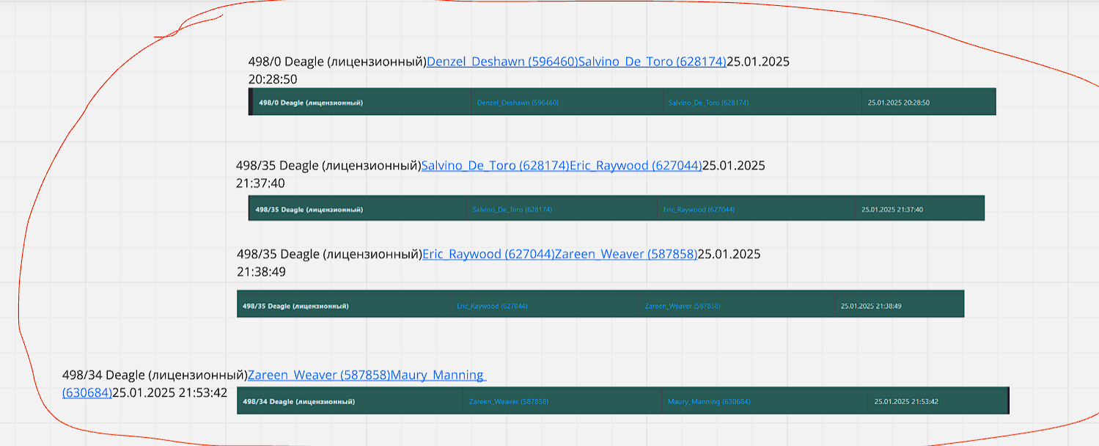
Task: Click the 21:37:40 timestamp in green log row
Action: pyautogui.click(x=892, y=210)
